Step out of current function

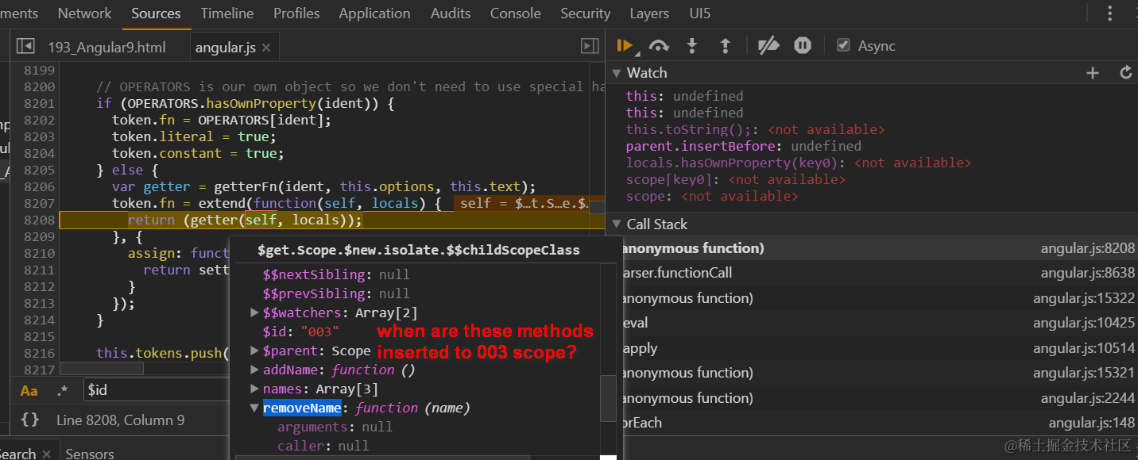pos(725,46)
